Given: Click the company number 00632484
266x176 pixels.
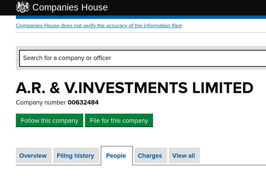Looking at the screenshot, I should click(83, 102).
